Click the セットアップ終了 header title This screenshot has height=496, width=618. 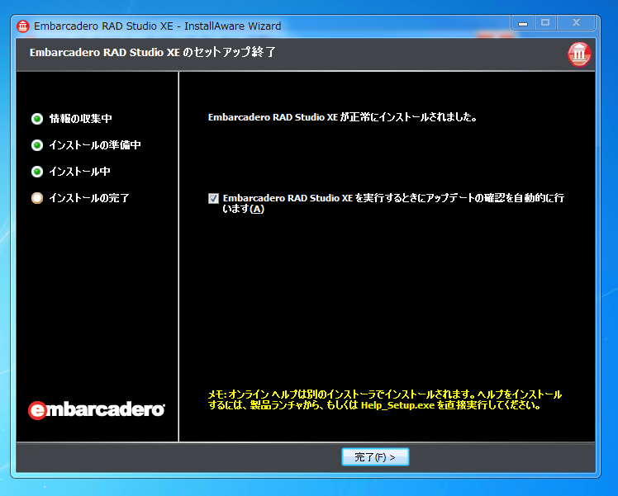point(153,52)
